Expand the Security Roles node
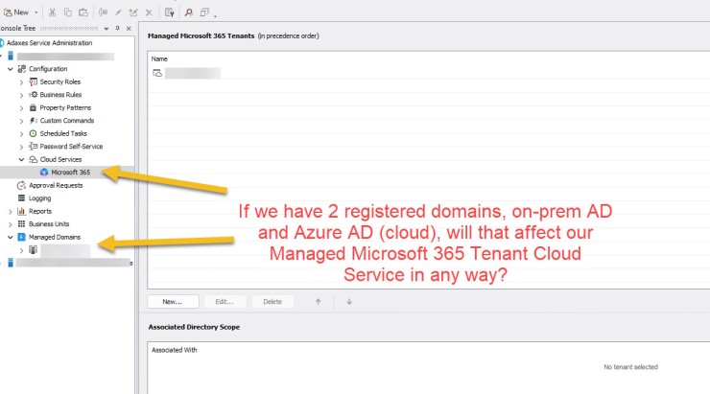 click(x=21, y=82)
